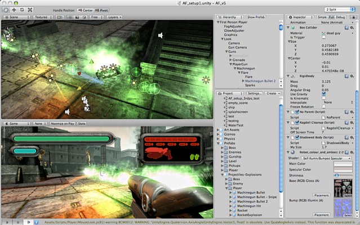This screenshot has width=360, height=225.
Task: Lock the Inspector with padlock icon
Action: point(353,17)
